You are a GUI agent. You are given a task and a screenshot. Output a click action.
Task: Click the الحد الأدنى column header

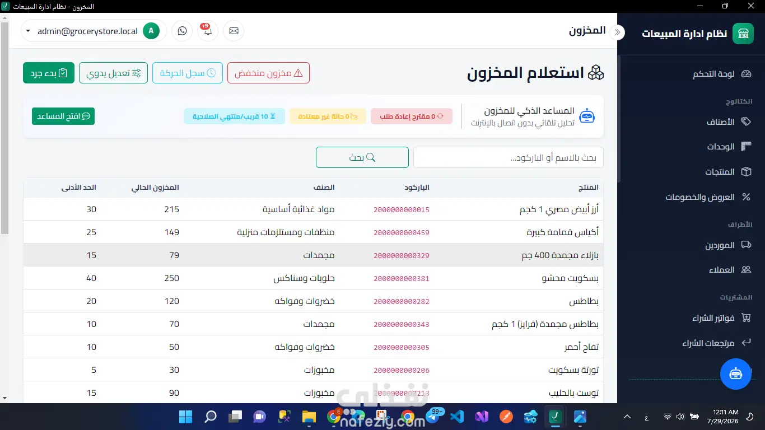79,187
